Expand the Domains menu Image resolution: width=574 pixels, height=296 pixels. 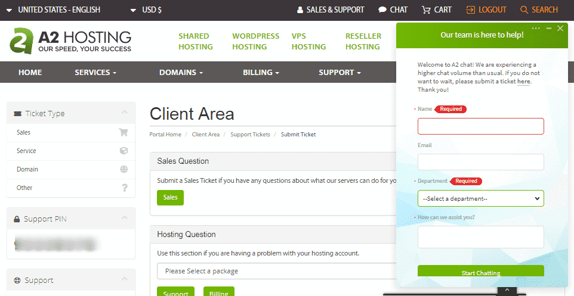181,72
